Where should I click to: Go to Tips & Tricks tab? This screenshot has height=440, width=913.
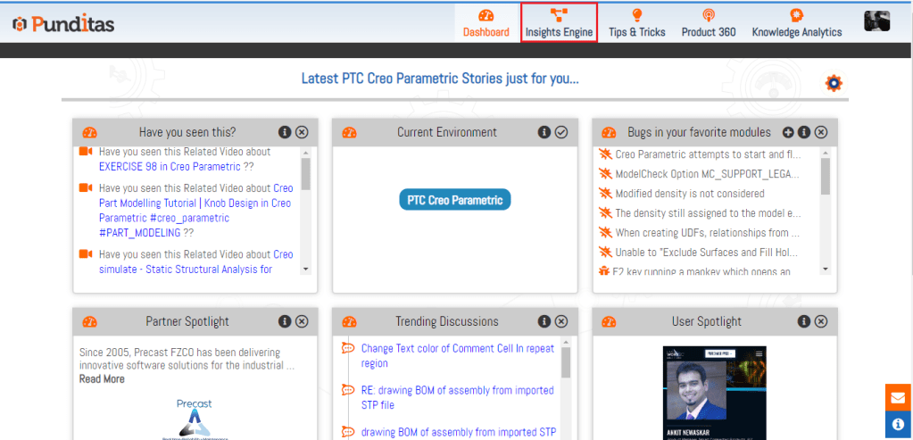pos(636,23)
